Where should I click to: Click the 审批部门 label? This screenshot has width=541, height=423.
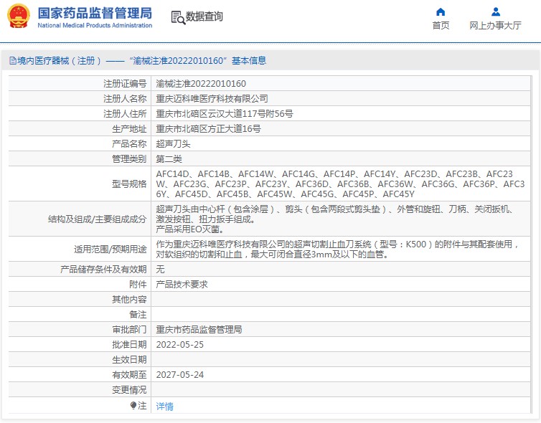pyautogui.click(x=129, y=330)
